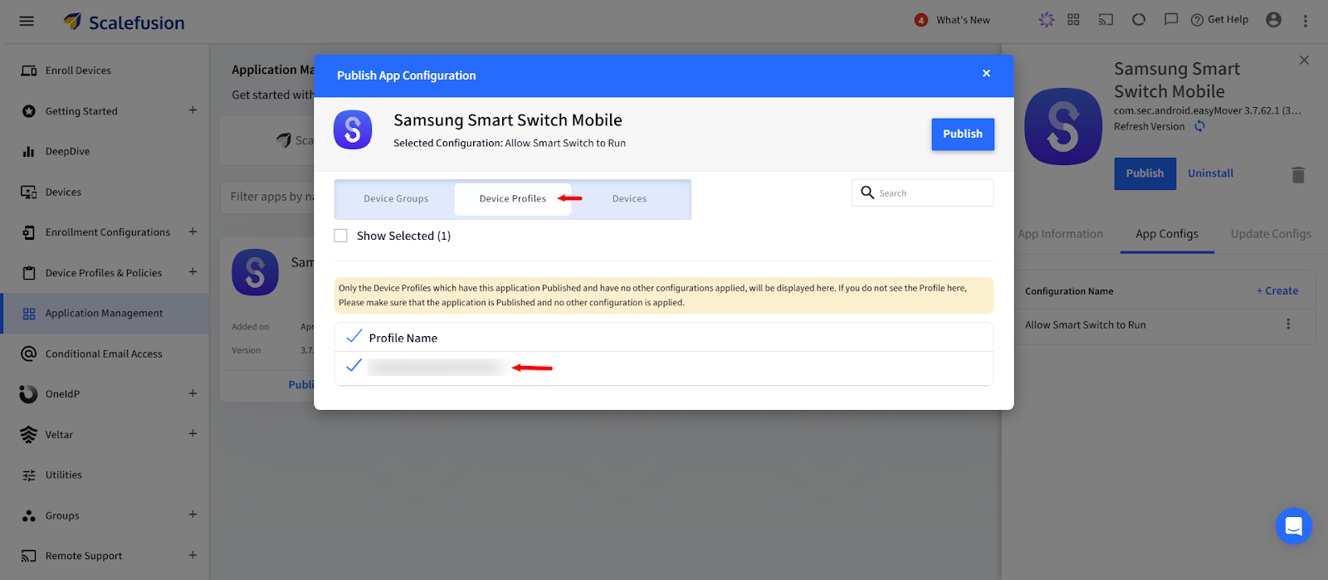Switch to App Configs tab
Screen dimensions: 1328x580
(x=1167, y=234)
